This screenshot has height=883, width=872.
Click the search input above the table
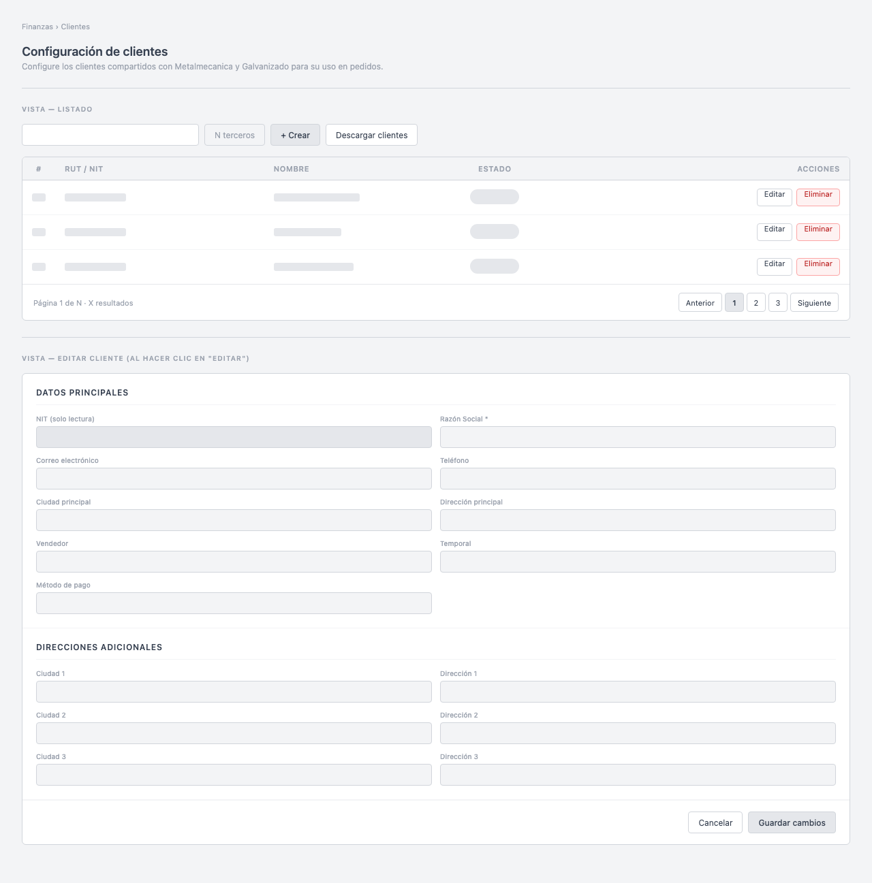point(110,135)
